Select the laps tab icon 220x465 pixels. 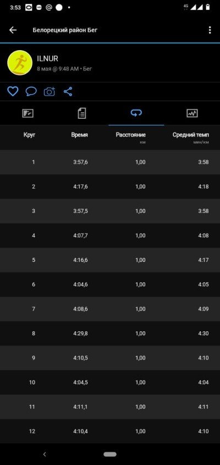click(136, 113)
